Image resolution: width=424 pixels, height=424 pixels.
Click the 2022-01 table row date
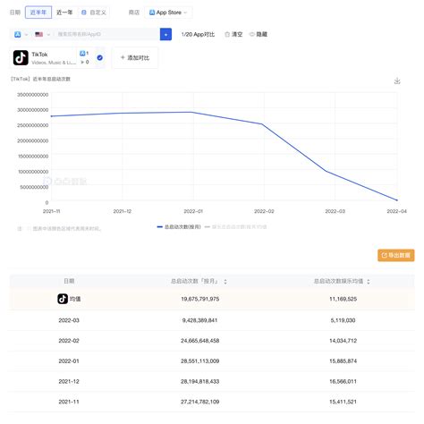point(69,360)
